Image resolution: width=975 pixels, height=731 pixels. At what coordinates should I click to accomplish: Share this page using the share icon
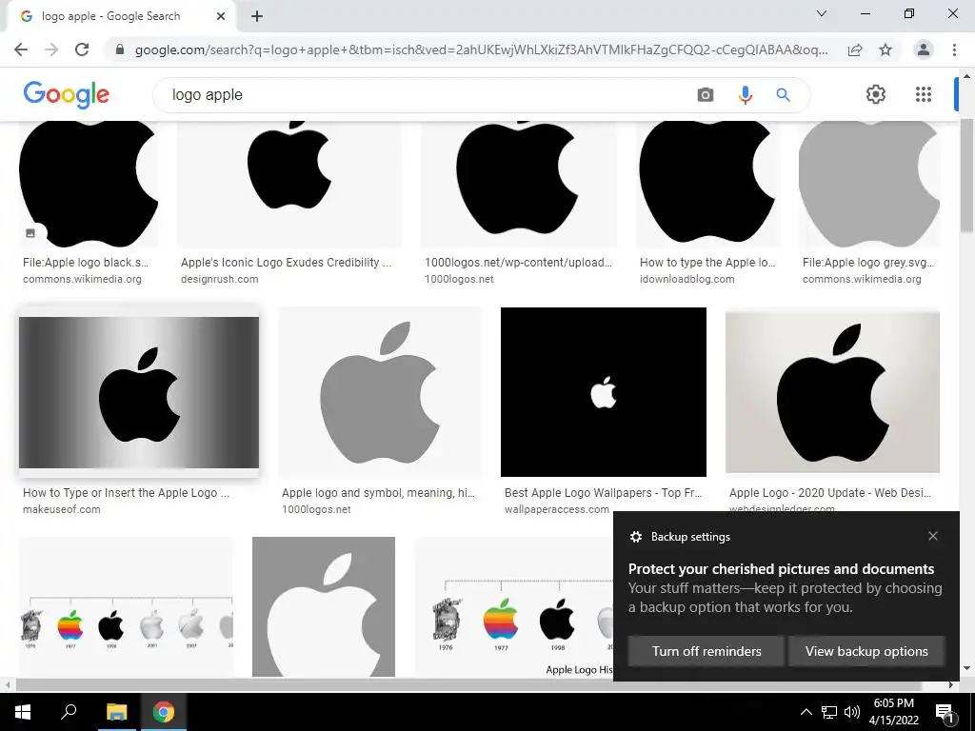pyautogui.click(x=855, y=49)
